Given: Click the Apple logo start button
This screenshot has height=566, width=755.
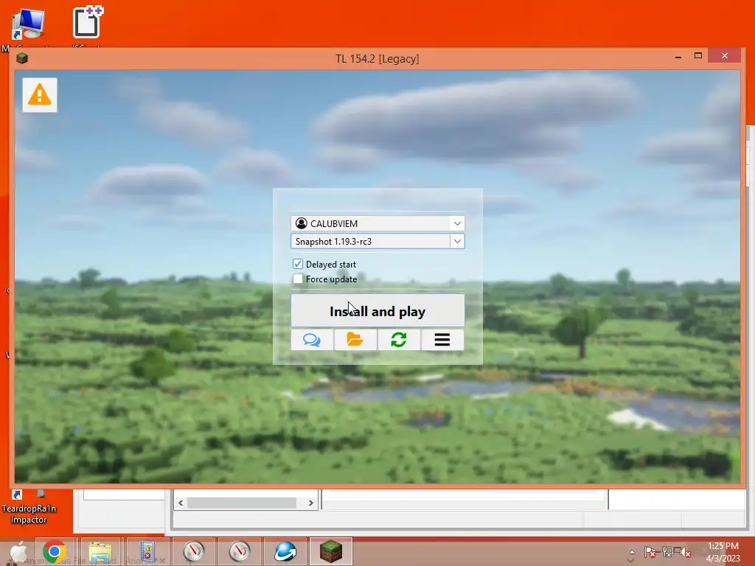Looking at the screenshot, I should [x=18, y=551].
